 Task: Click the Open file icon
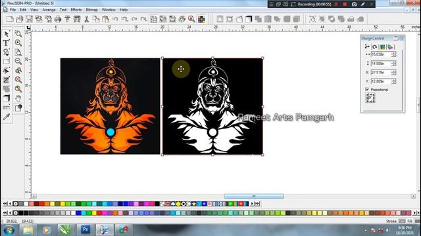tap(20, 19)
